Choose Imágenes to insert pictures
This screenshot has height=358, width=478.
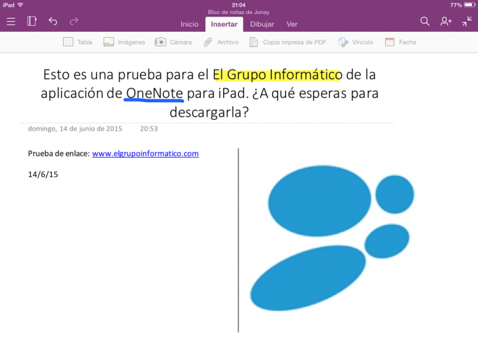click(131, 42)
